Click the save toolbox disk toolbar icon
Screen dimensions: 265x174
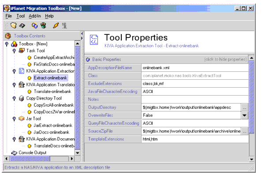click(x=22, y=26)
